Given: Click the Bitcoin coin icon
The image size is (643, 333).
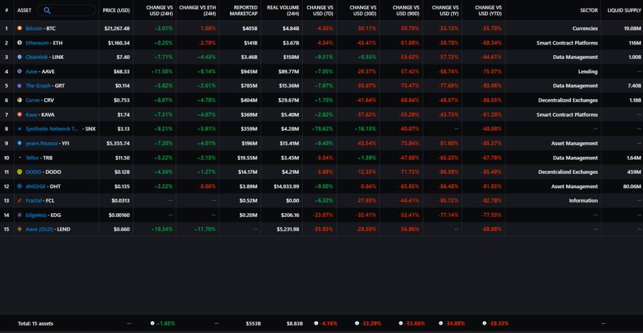Looking at the screenshot, I should [x=19, y=28].
